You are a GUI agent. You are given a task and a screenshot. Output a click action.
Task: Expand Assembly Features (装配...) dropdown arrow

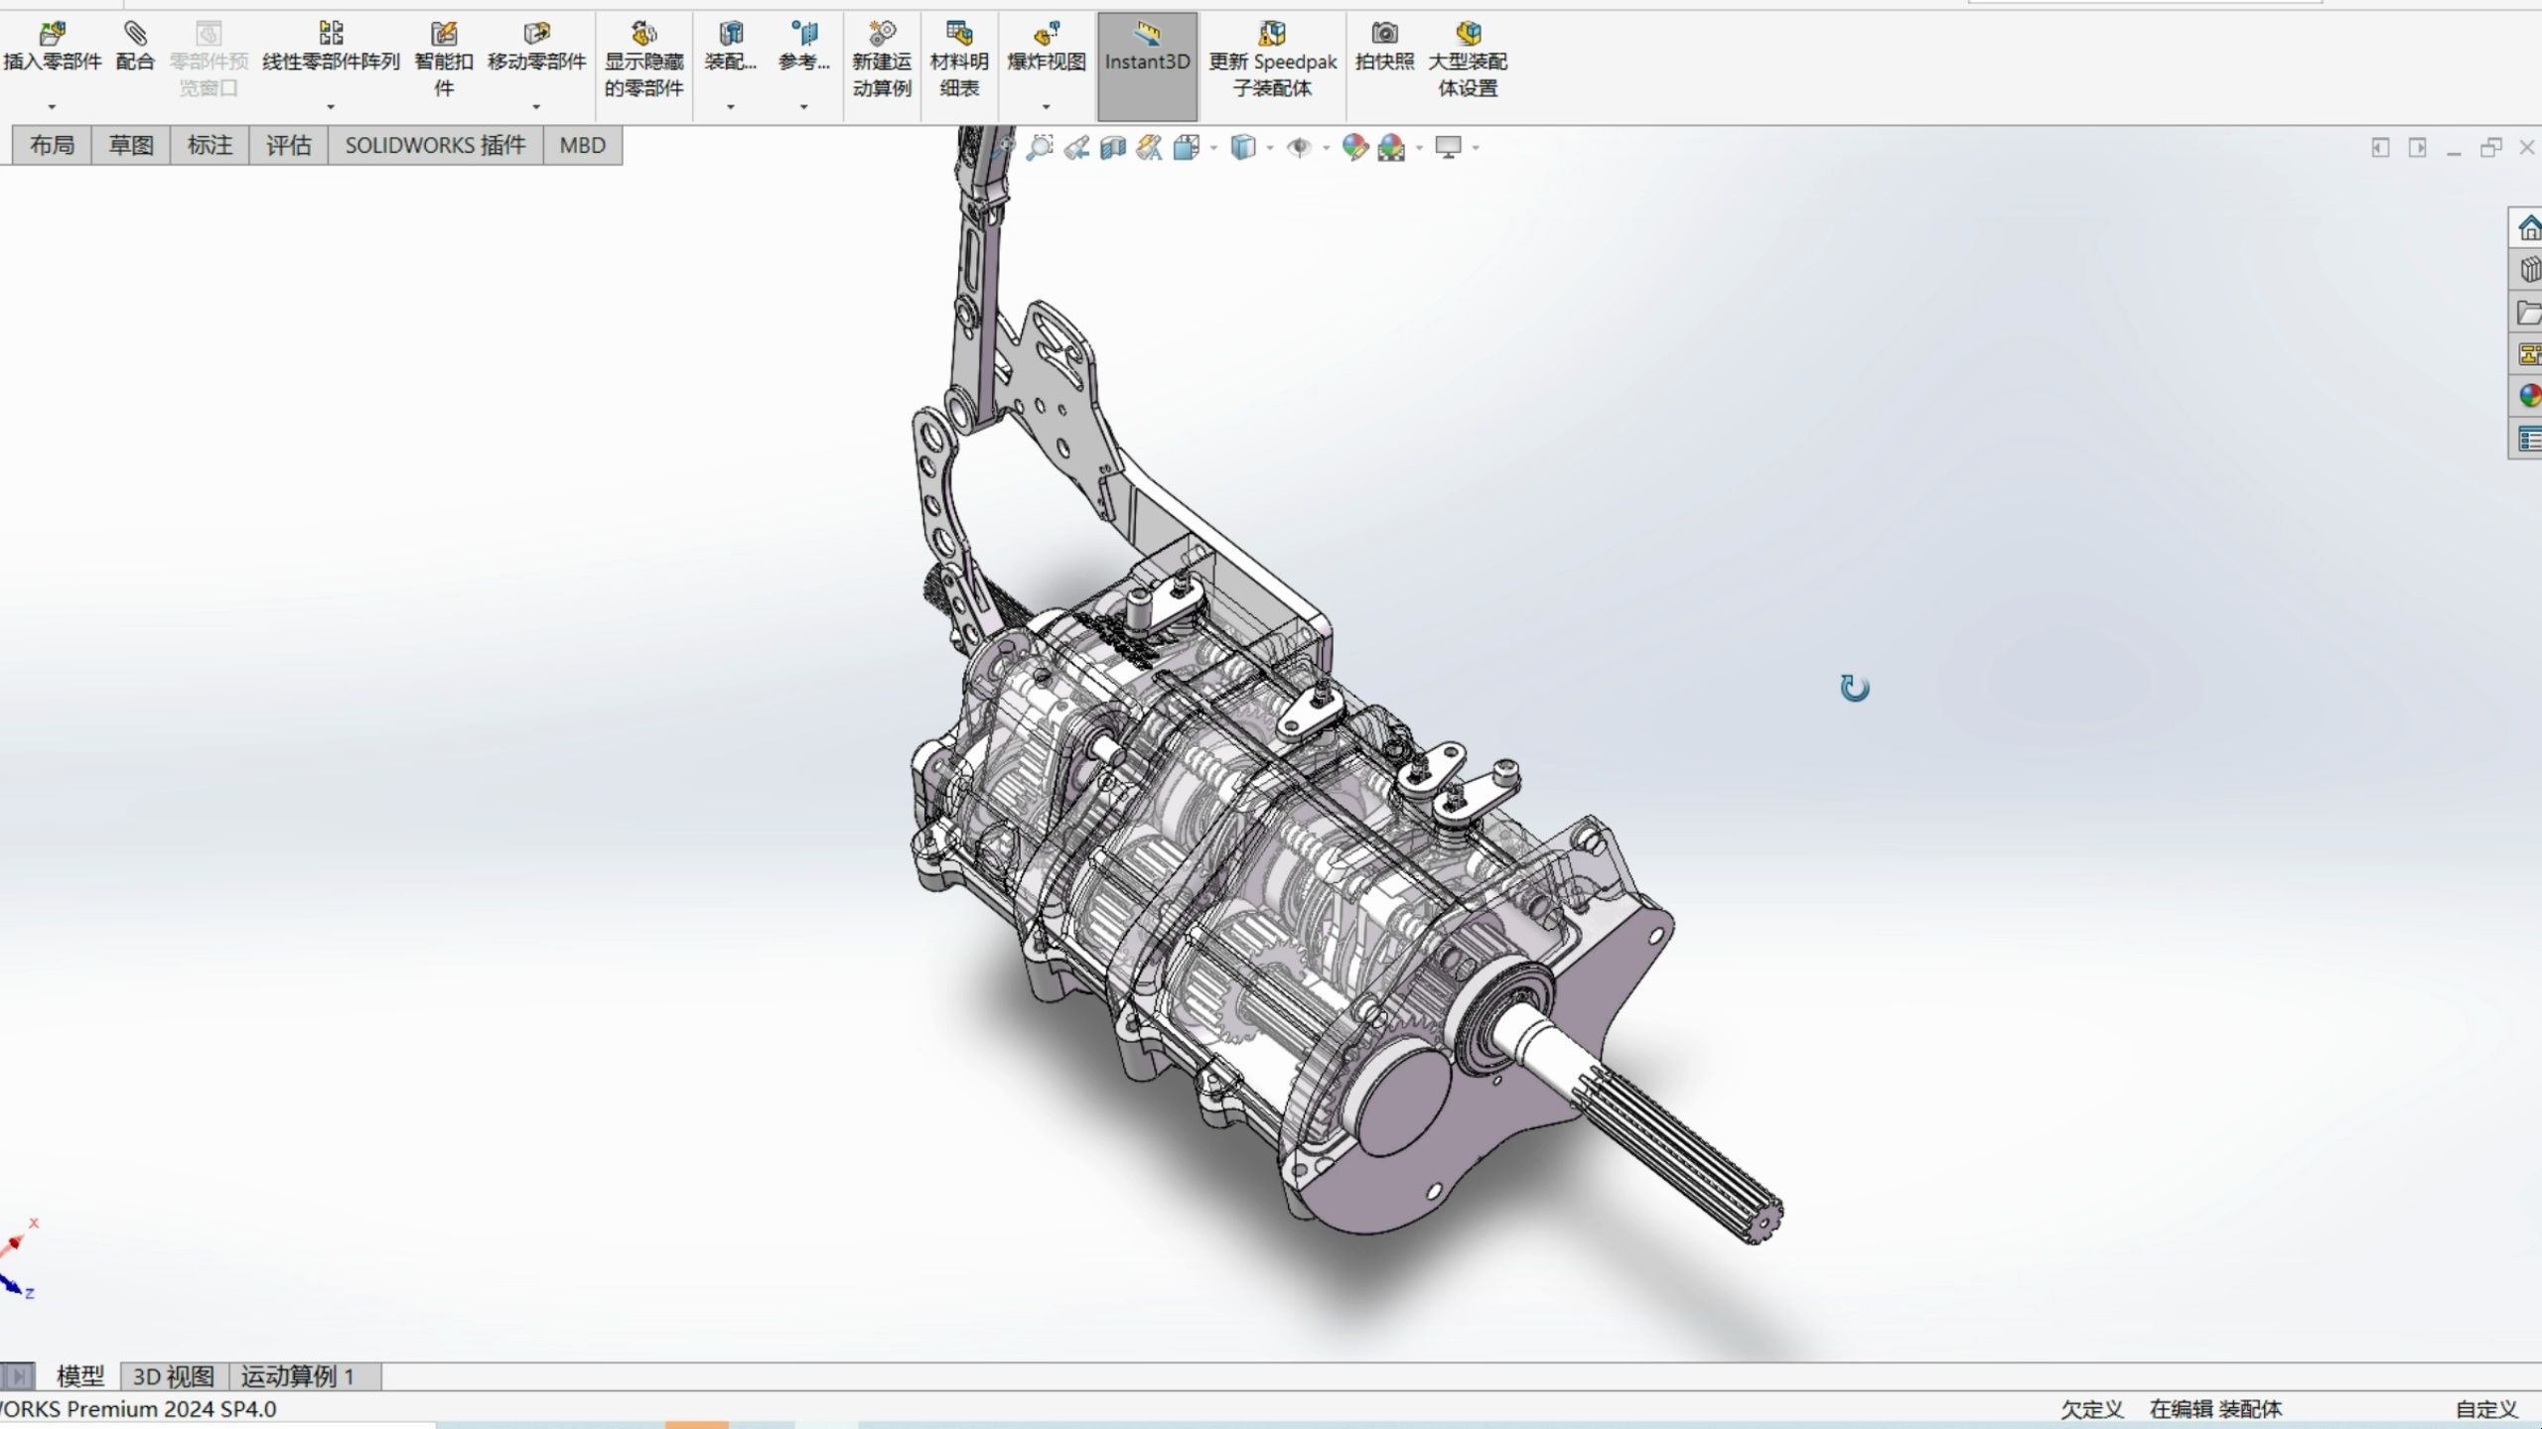[731, 106]
